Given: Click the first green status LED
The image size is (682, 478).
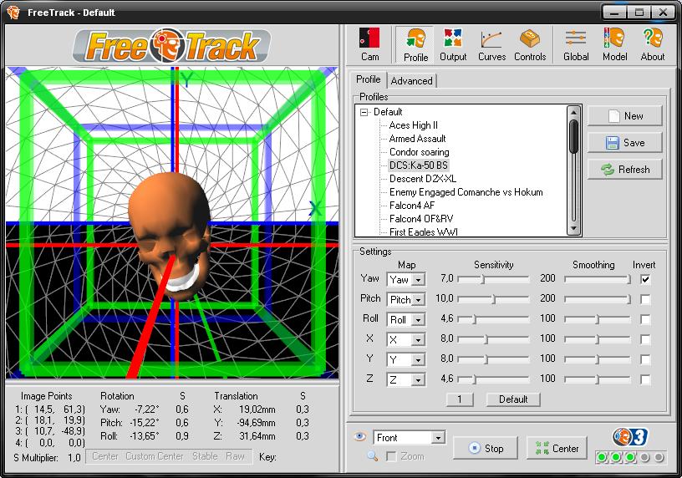Looking at the screenshot, I should tap(602, 457).
